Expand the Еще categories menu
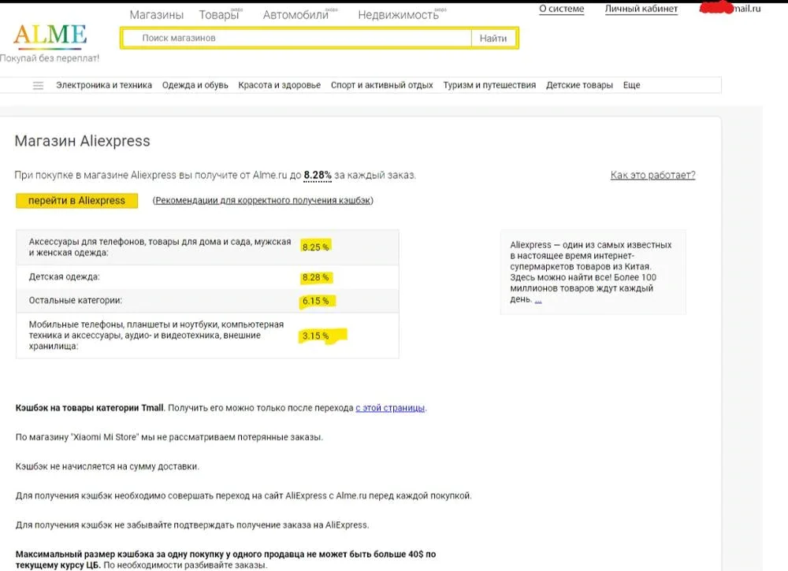788x571 pixels. point(632,85)
